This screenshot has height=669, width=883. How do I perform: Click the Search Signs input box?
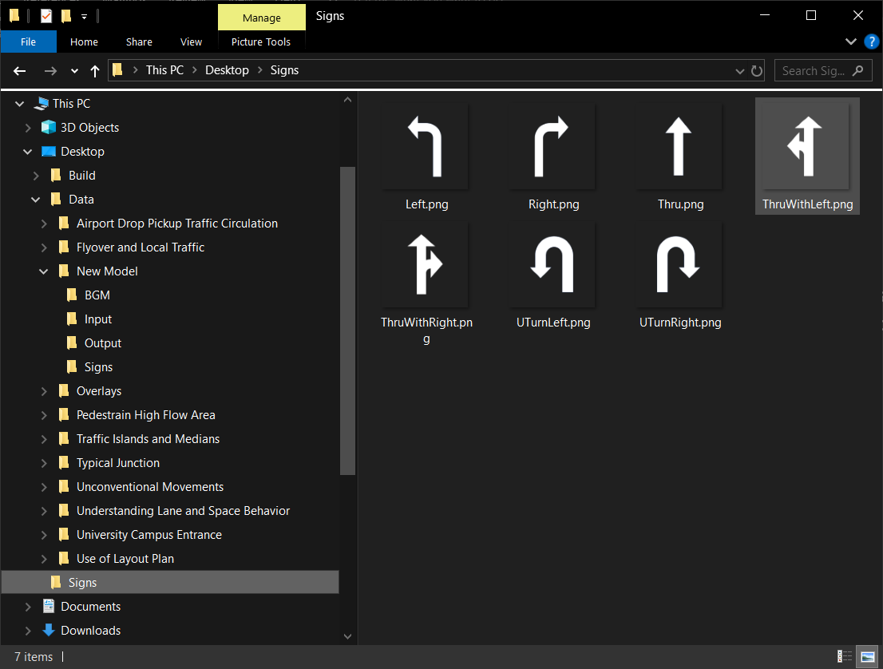click(x=814, y=71)
